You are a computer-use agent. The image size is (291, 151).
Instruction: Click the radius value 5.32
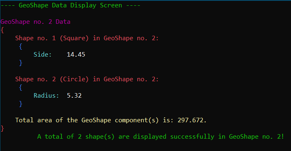74,96
